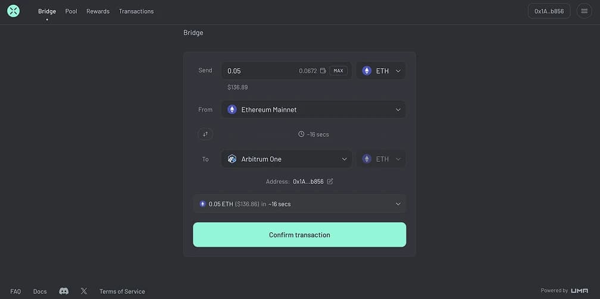Click the UMA logo in footer

click(x=579, y=291)
